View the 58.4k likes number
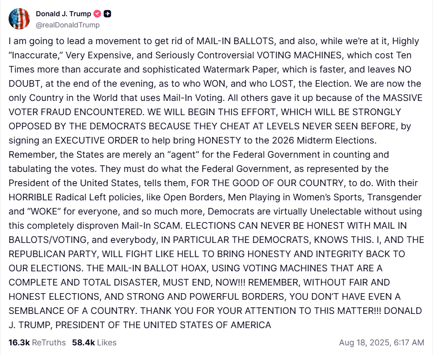Screen dimensions: 433x355 click(x=84, y=342)
